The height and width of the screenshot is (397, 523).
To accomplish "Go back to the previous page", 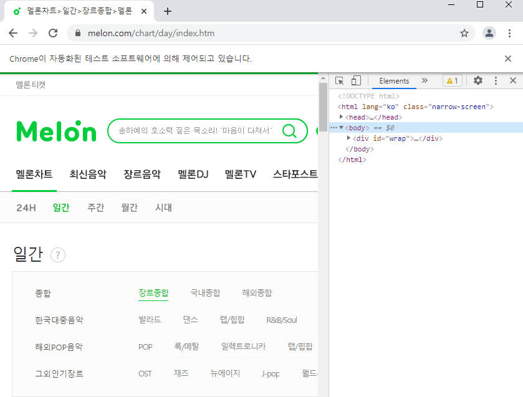I will (13, 33).
